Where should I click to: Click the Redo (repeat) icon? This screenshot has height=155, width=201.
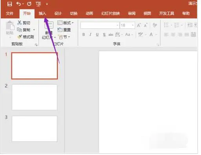29,4
